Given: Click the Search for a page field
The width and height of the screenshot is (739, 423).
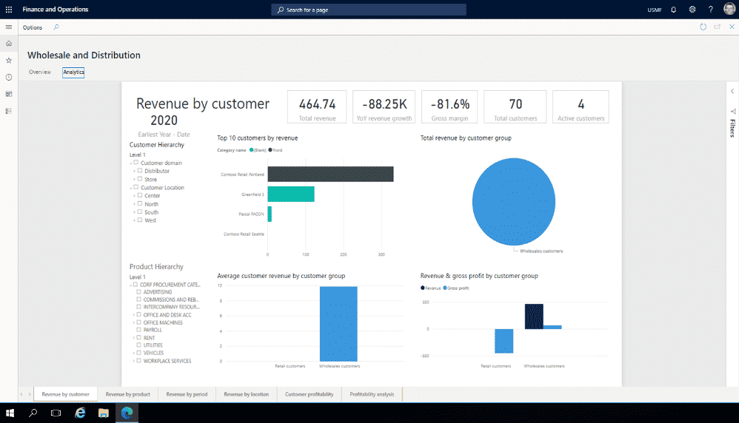Looking at the screenshot, I should (x=369, y=10).
